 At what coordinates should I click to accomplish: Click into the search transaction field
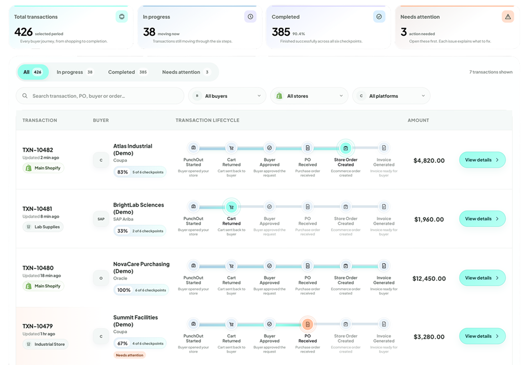pos(100,96)
